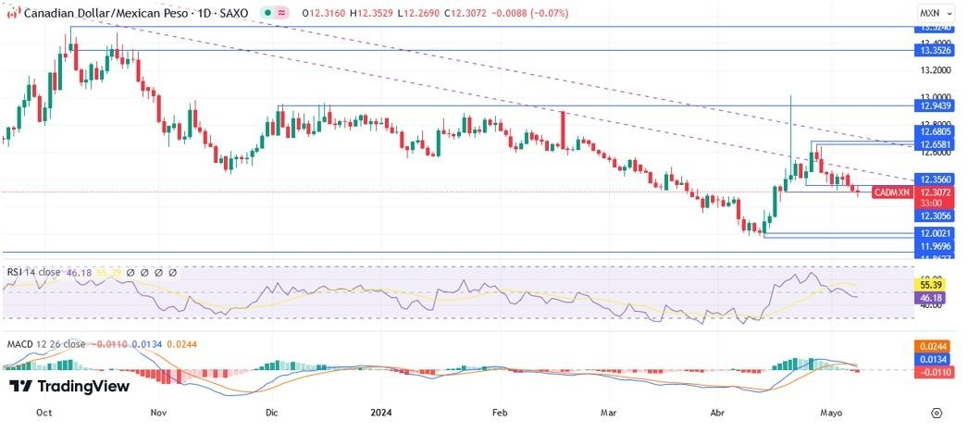Image resolution: width=968 pixels, height=433 pixels.
Task: Click MACD -0.0110 axis label
Action: (934, 372)
